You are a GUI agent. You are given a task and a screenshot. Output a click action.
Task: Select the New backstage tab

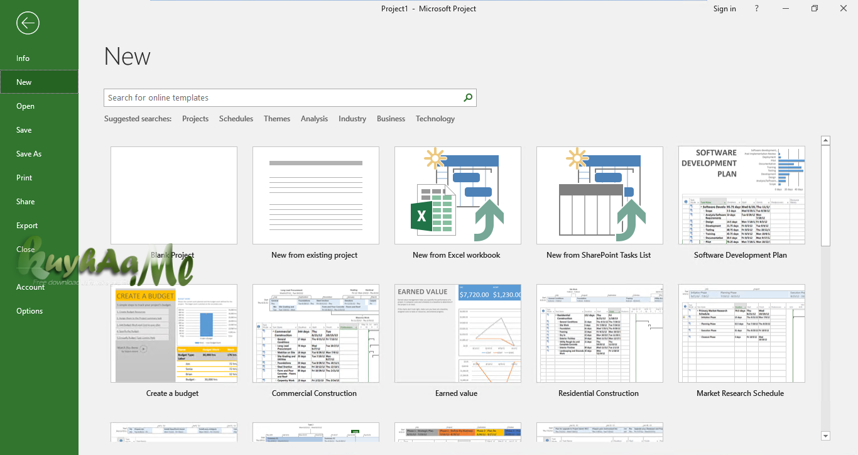39,82
